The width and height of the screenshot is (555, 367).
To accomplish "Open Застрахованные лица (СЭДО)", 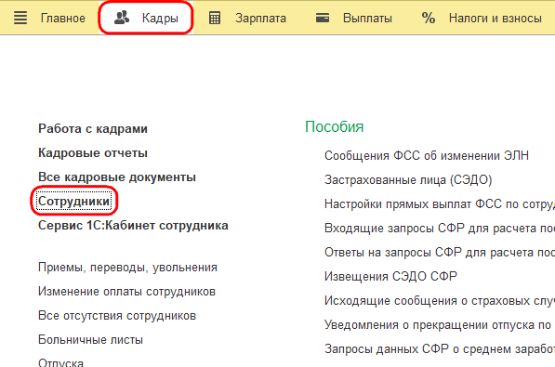I will (408, 180).
